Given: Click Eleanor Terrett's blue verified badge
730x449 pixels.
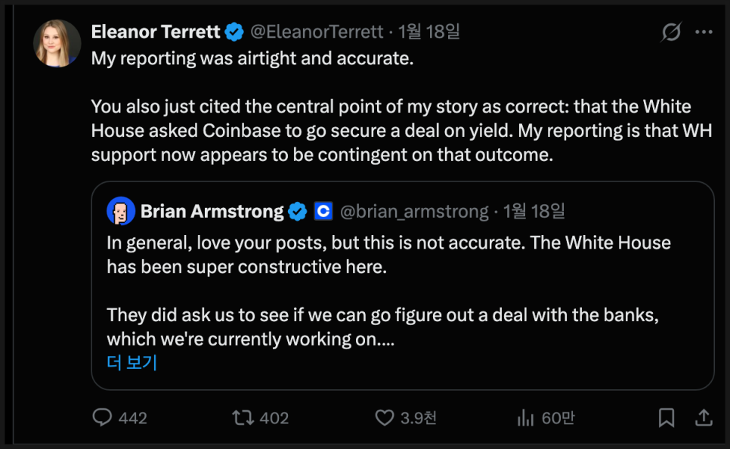Looking at the screenshot, I should 235,32.
